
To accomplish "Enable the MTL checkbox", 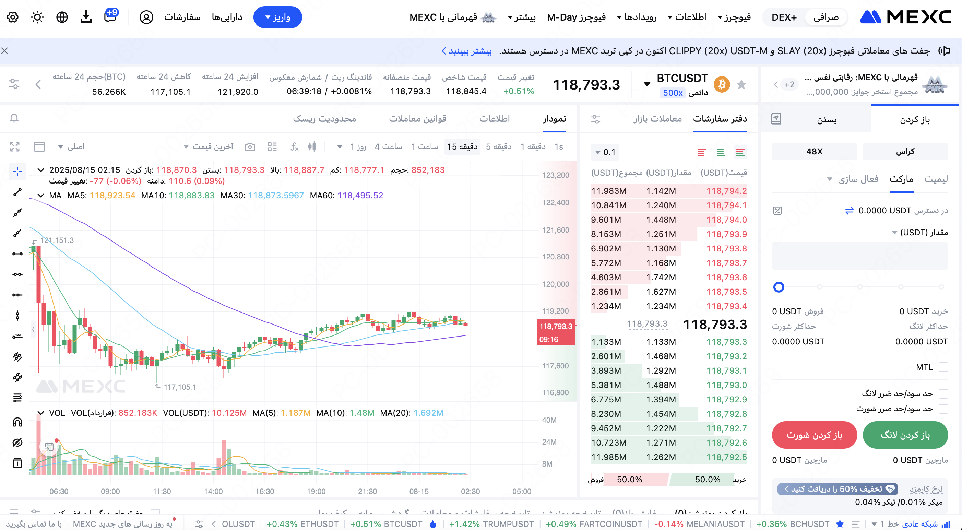I will pos(943,367).
